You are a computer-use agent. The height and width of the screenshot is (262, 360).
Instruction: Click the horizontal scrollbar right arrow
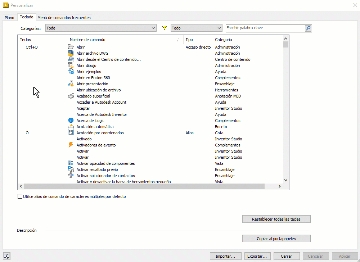pos(280,186)
